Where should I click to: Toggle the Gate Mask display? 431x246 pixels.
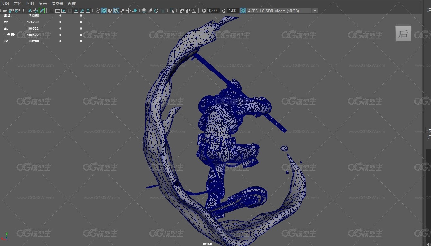[x=70, y=11]
